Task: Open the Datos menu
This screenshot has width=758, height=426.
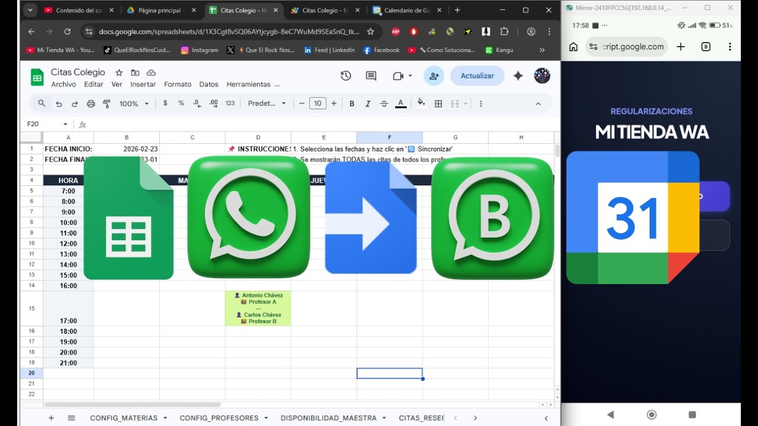Action: tap(209, 85)
